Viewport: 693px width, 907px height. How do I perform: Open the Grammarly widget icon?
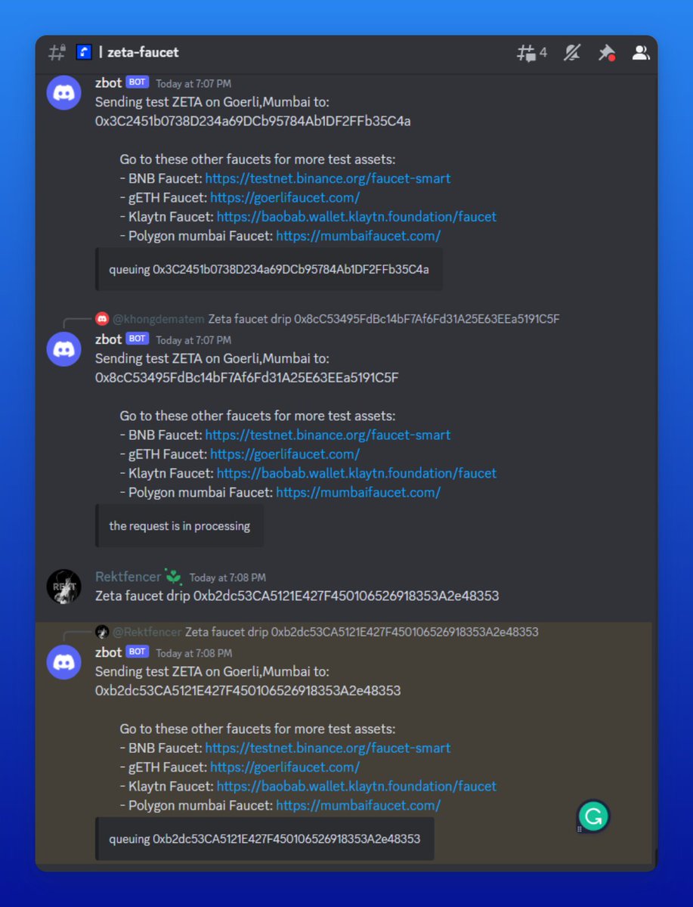point(593,816)
